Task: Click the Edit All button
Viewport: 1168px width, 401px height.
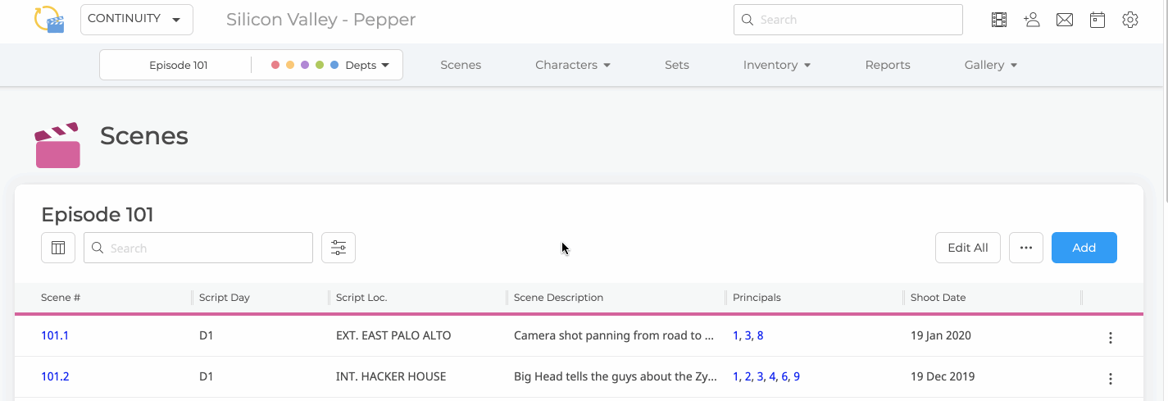Action: (968, 248)
